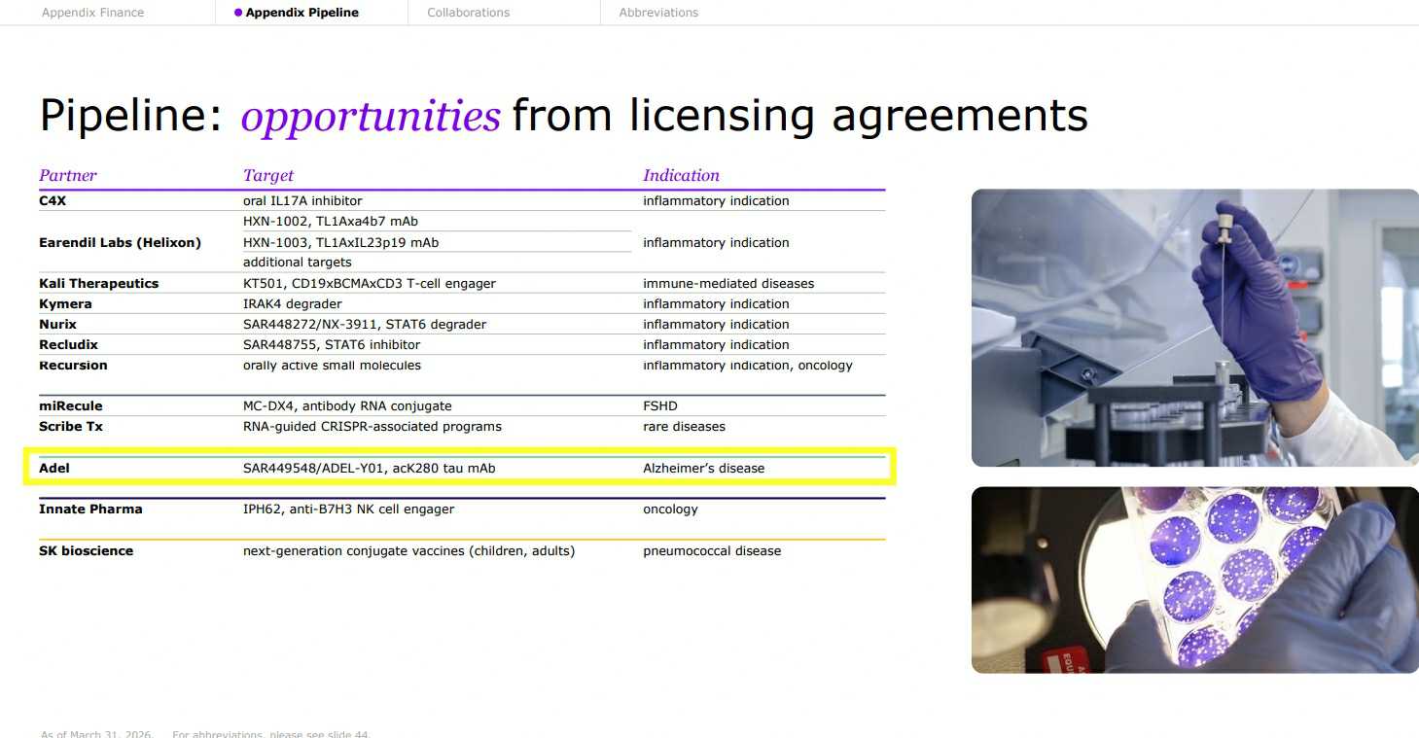Click the HXN-1002, TL1Axa4b7 mAb entry
Screen dimensions: 1419x738
coord(331,221)
